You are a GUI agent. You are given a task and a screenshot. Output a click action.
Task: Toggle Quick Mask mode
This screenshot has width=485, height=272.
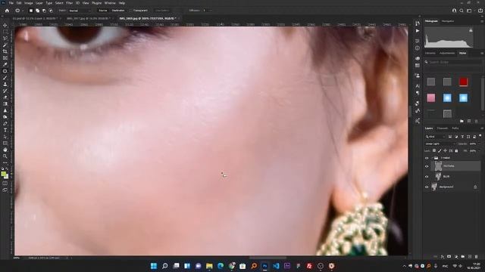point(5,184)
